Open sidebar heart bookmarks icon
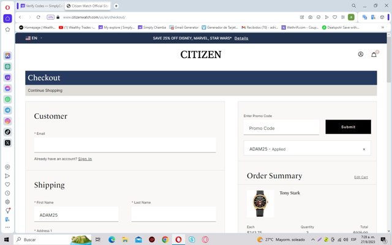The height and width of the screenshot is (245, 392). click(7, 184)
